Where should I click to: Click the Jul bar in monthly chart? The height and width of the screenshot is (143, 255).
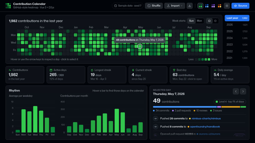129,130
